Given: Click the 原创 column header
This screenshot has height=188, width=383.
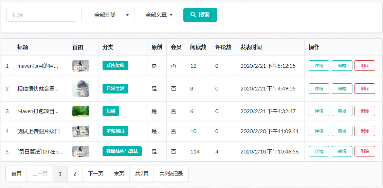Looking at the screenshot, I should 157,47.
